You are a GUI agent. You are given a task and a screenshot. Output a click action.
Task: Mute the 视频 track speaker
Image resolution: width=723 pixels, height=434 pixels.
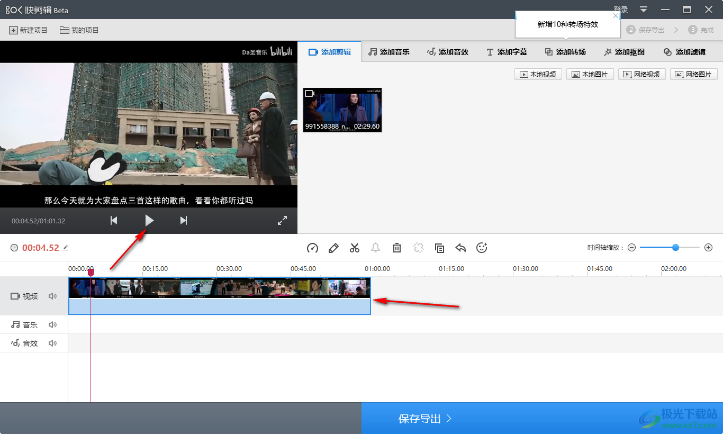(x=52, y=296)
